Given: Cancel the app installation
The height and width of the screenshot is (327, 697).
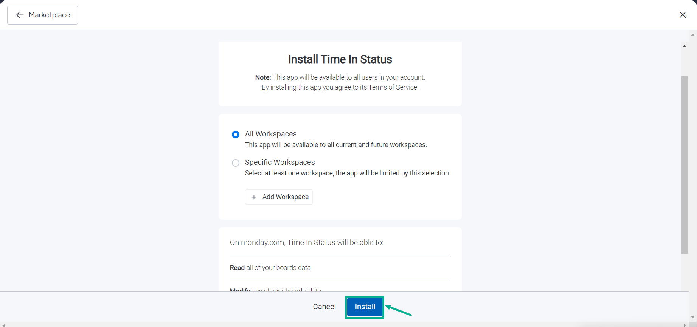Looking at the screenshot, I should pyautogui.click(x=324, y=307).
